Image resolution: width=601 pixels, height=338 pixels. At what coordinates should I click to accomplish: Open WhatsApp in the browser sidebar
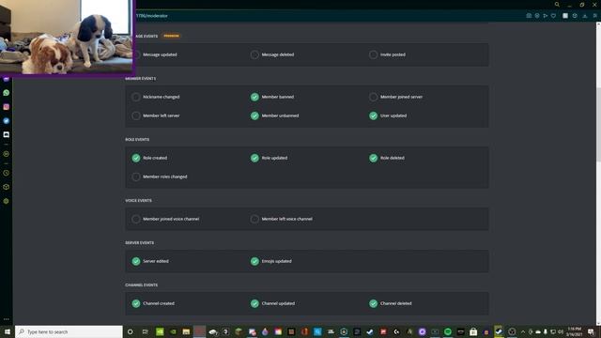pos(7,93)
